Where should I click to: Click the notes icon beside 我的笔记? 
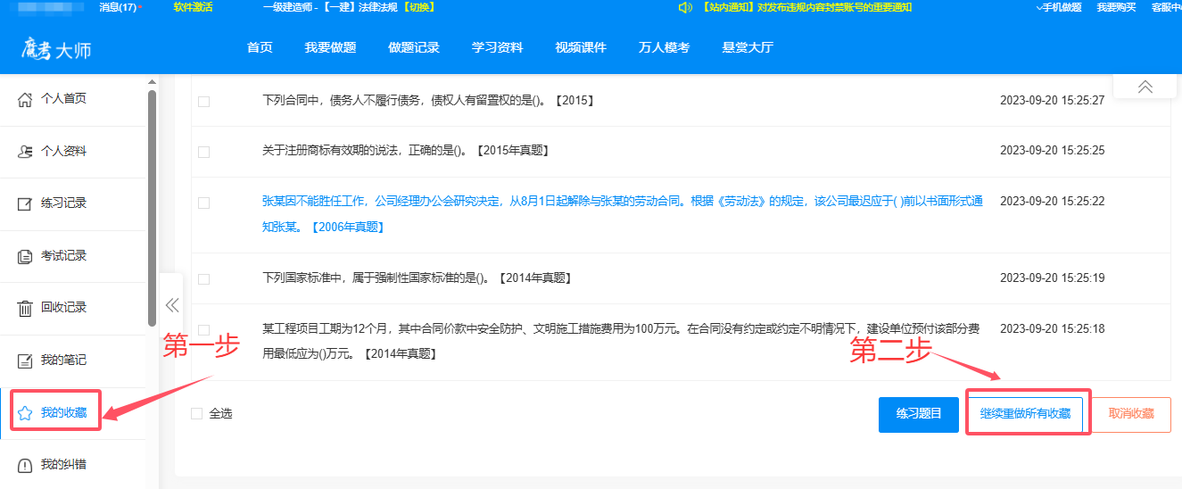coord(25,361)
